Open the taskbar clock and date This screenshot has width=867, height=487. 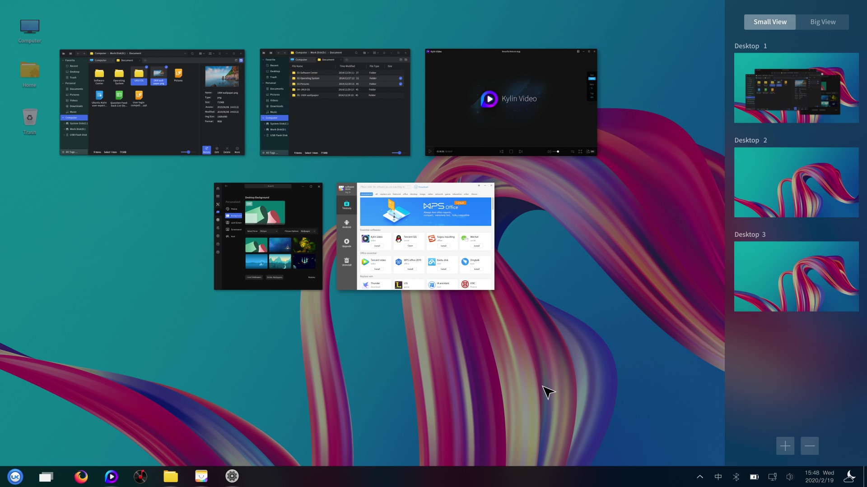[x=819, y=476]
